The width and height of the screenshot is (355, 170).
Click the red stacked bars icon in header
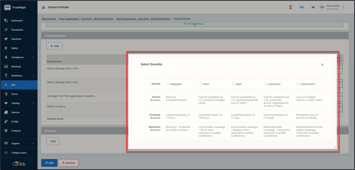tap(291, 7)
